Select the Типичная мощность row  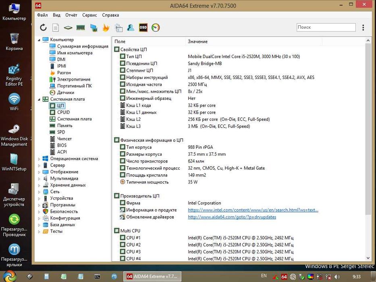239,182
